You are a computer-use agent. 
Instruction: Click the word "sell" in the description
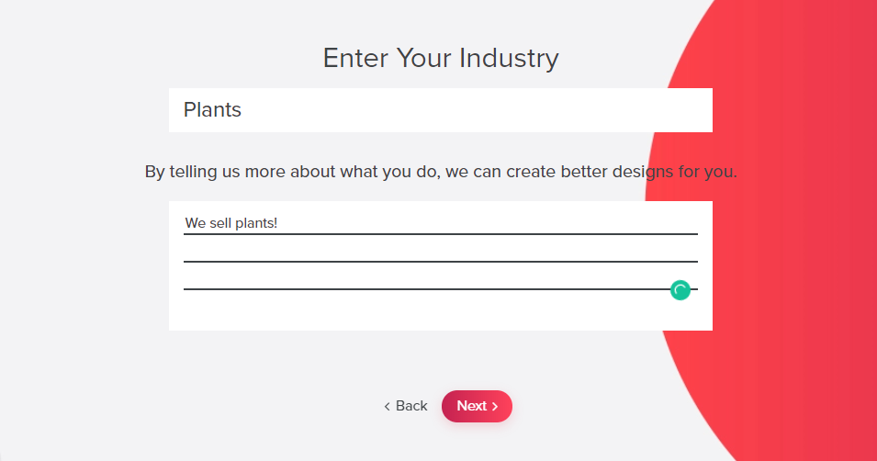click(x=221, y=223)
